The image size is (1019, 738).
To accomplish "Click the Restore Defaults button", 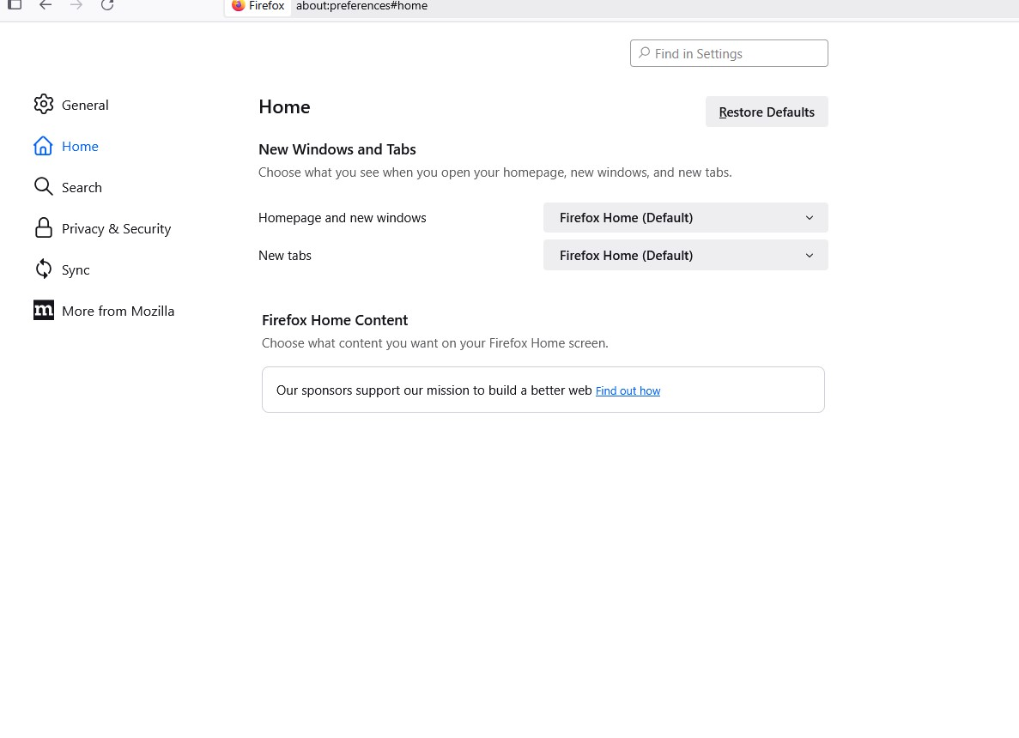I will 767,112.
